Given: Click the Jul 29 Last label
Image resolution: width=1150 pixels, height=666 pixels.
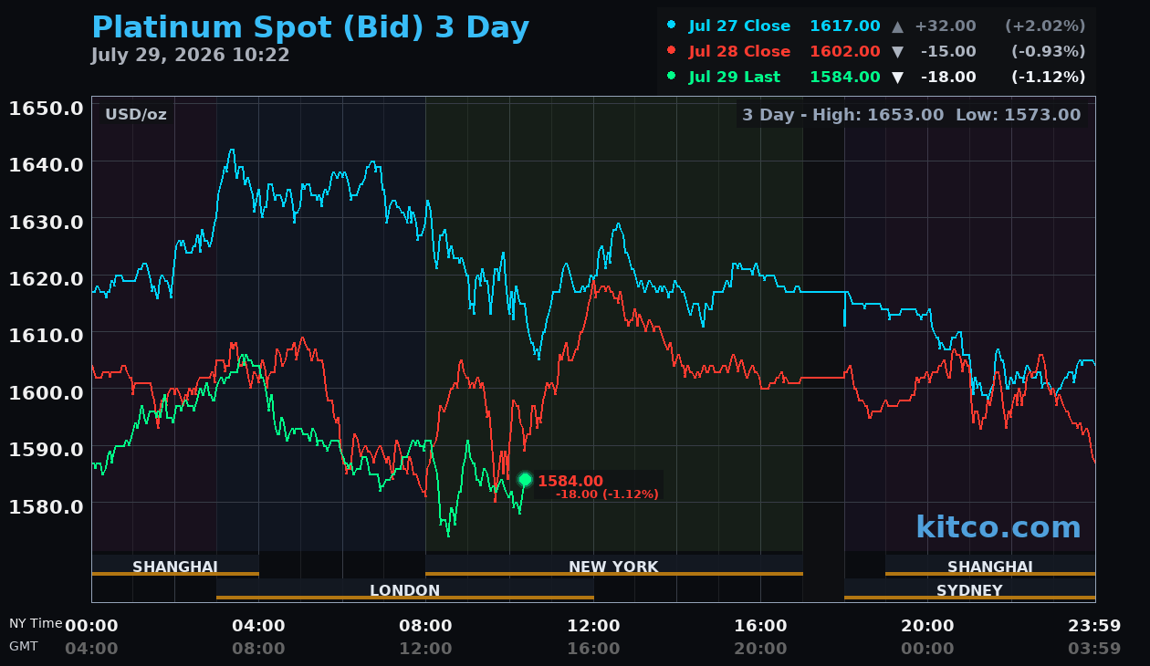Looking at the screenshot, I should (x=735, y=78).
